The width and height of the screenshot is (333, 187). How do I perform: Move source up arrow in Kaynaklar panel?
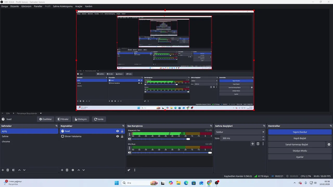tap(79, 170)
